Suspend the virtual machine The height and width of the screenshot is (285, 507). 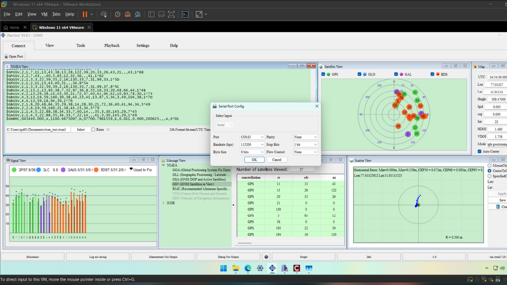(84, 14)
